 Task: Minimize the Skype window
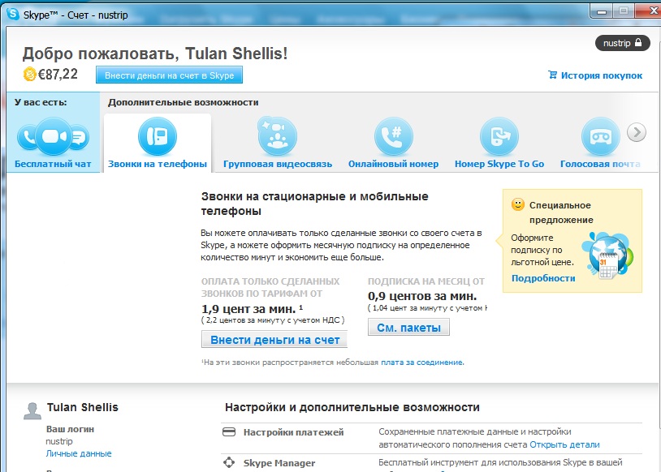point(602,11)
